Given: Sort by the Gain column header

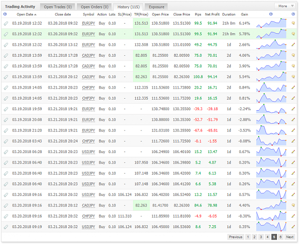Looking at the screenshot, I should click(244, 14).
